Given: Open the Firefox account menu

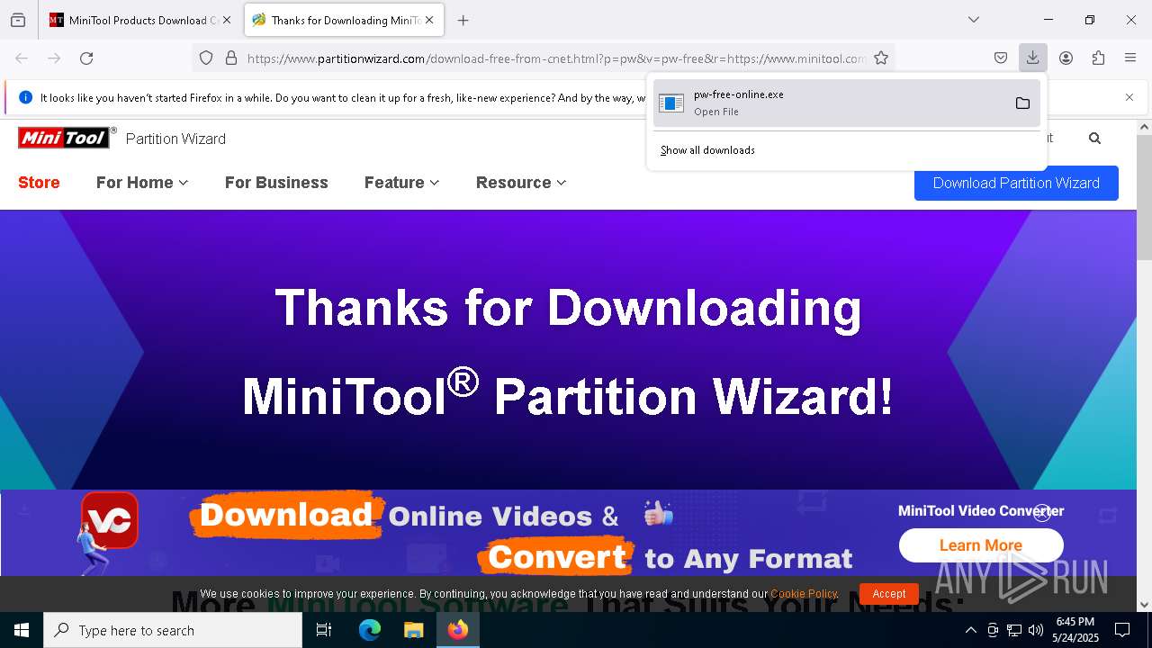Looking at the screenshot, I should (1066, 58).
